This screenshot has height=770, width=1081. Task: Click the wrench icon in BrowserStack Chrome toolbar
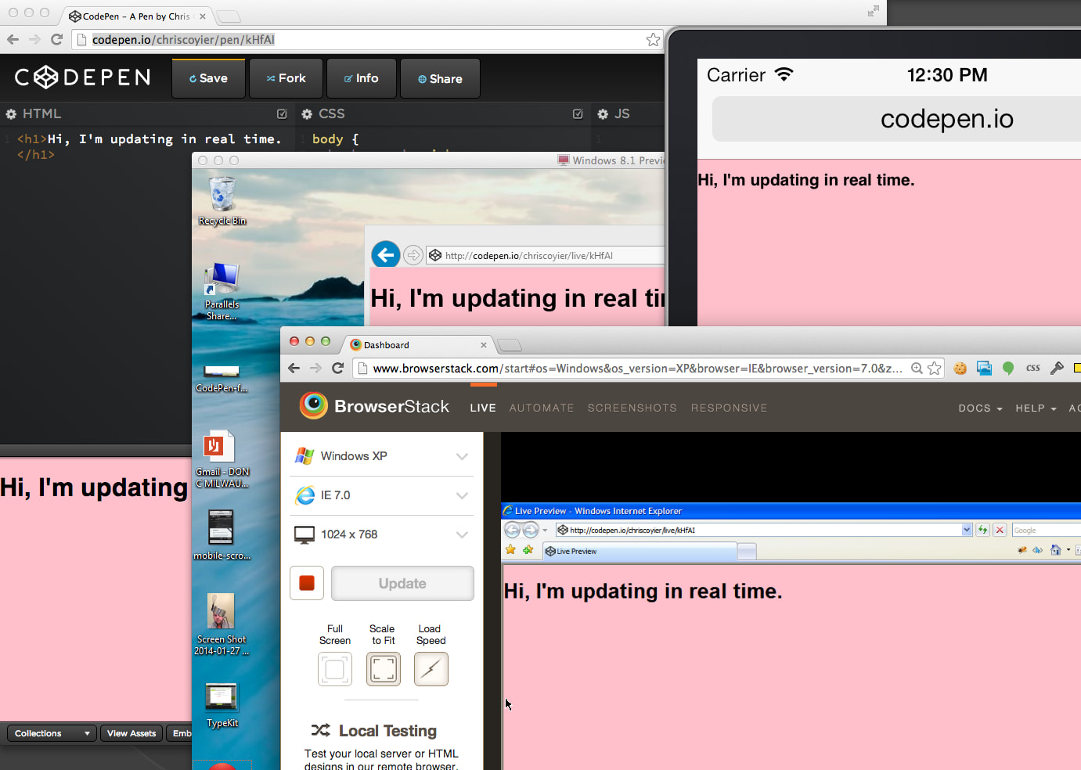(1057, 368)
